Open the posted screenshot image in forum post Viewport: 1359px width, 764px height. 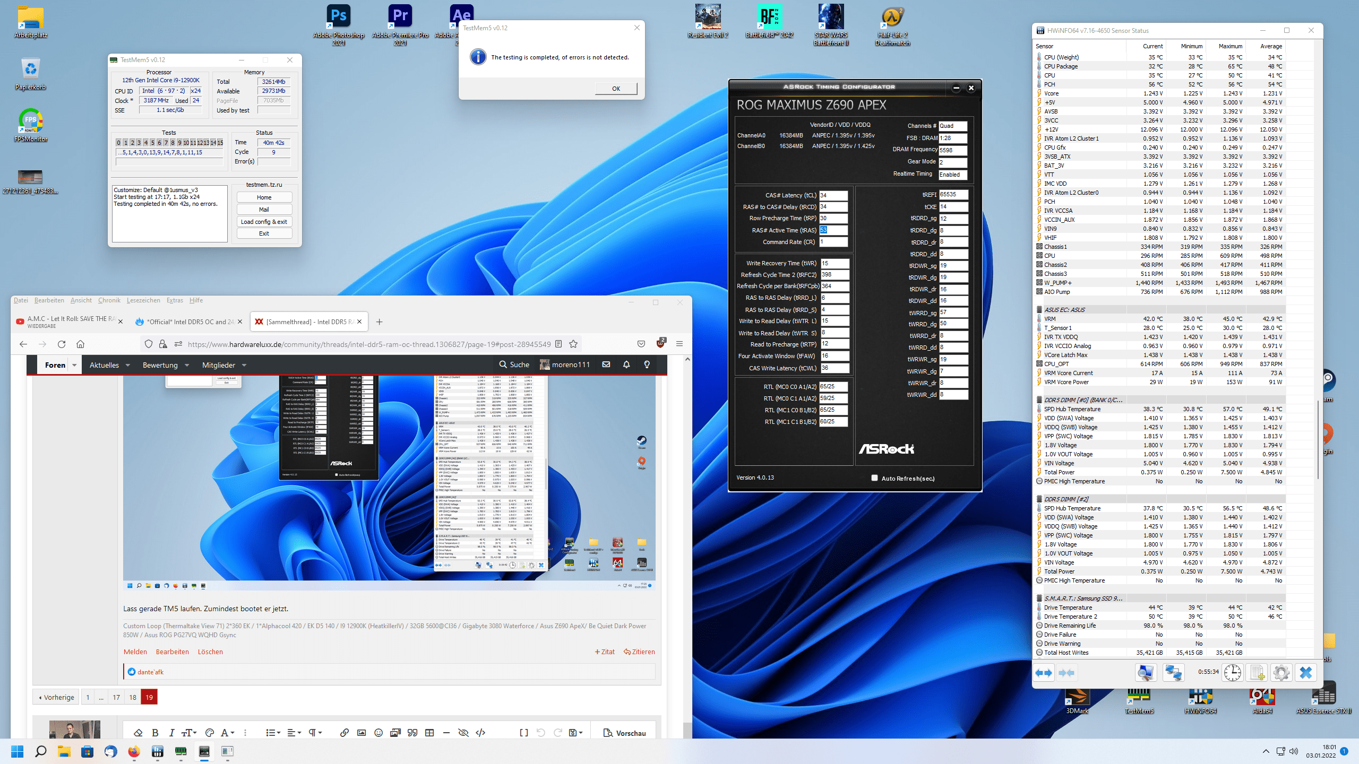pyautogui.click(x=389, y=483)
